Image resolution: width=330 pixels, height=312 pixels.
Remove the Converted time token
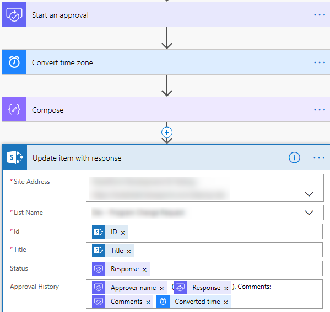pos(226,303)
